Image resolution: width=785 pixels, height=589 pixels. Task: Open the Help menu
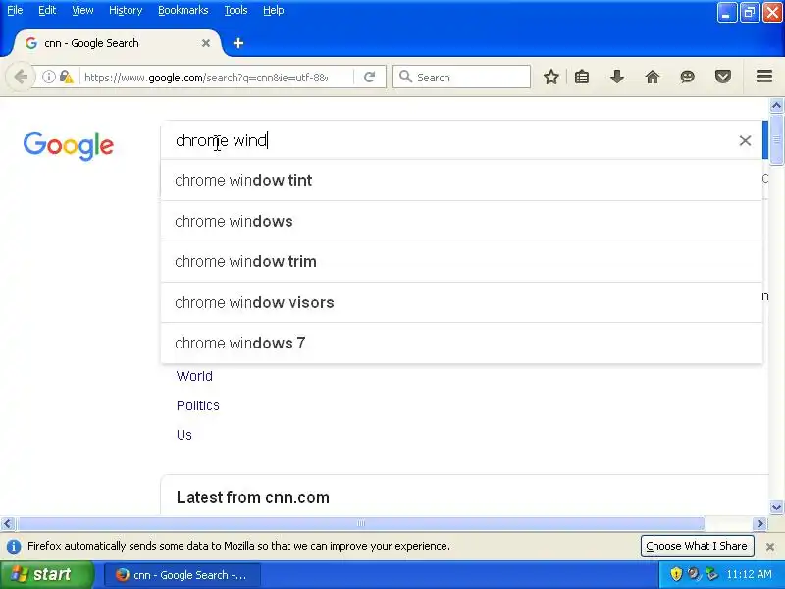pyautogui.click(x=274, y=10)
